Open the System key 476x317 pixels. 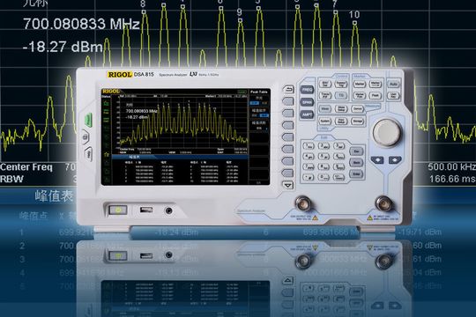pos(324,121)
